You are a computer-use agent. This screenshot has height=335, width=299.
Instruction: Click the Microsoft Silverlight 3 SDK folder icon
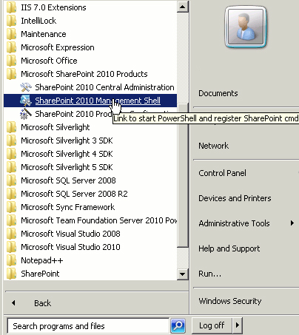[x=11, y=141]
